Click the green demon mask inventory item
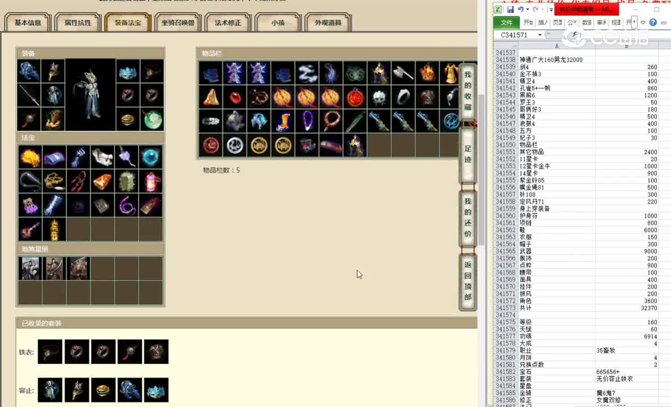 [x=354, y=72]
